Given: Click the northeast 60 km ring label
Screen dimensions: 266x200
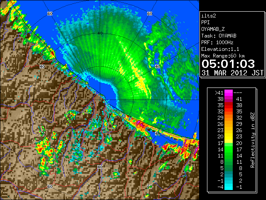Looking at the screenshot, I should click(x=150, y=13).
